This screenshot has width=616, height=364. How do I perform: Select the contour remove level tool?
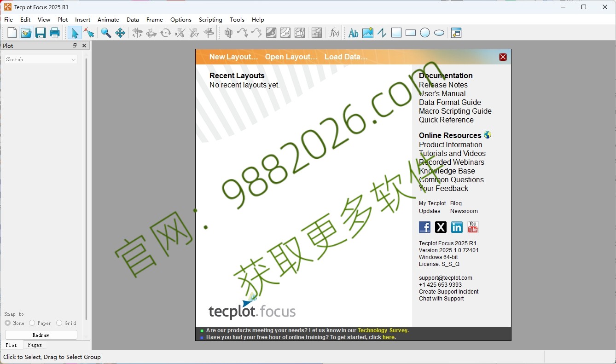coord(285,33)
